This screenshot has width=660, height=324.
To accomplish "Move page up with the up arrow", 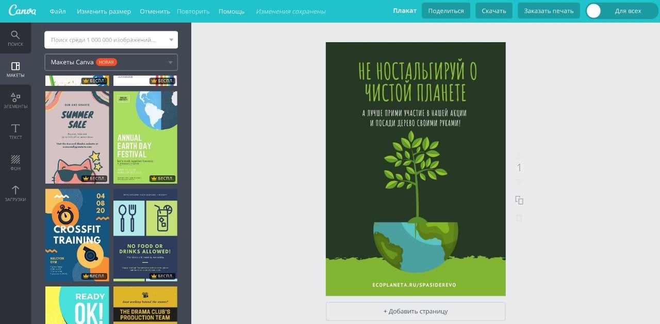I will tap(519, 155).
